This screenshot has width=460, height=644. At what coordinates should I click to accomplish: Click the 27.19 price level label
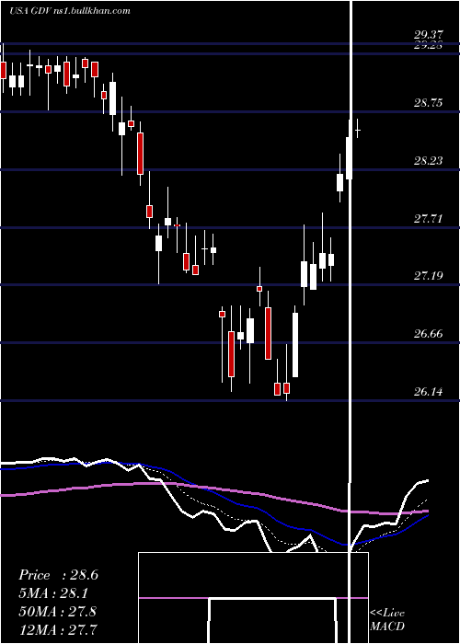[x=428, y=276]
